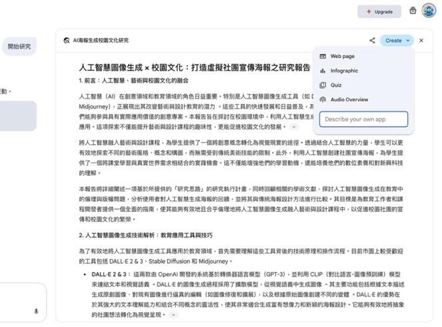
Task: Collapse the Create dropdown menu
Action: click(397, 41)
